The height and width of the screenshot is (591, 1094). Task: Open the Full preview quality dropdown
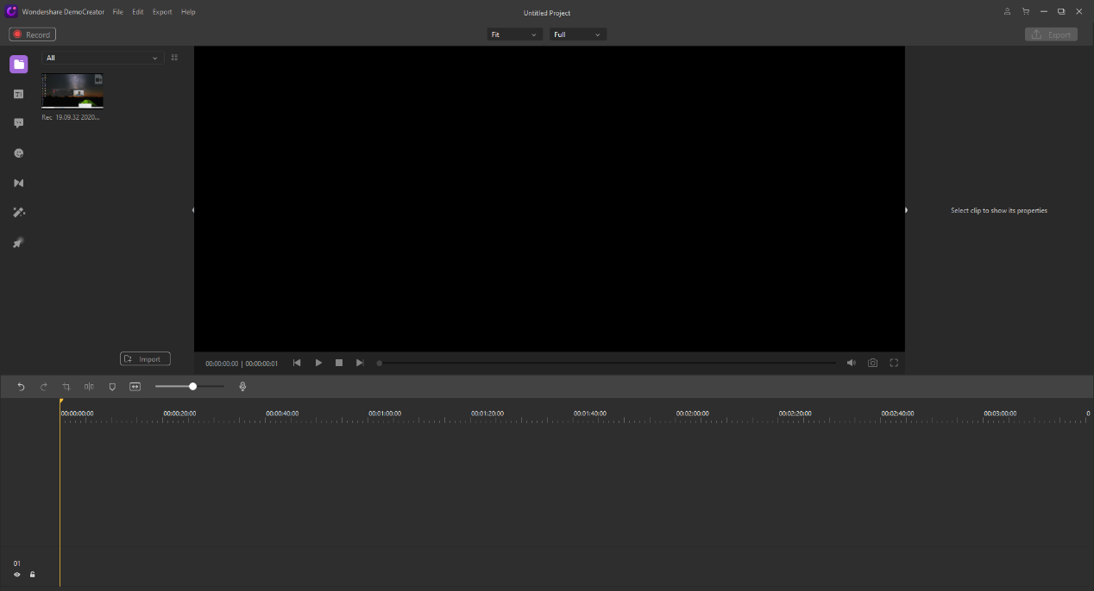point(577,34)
